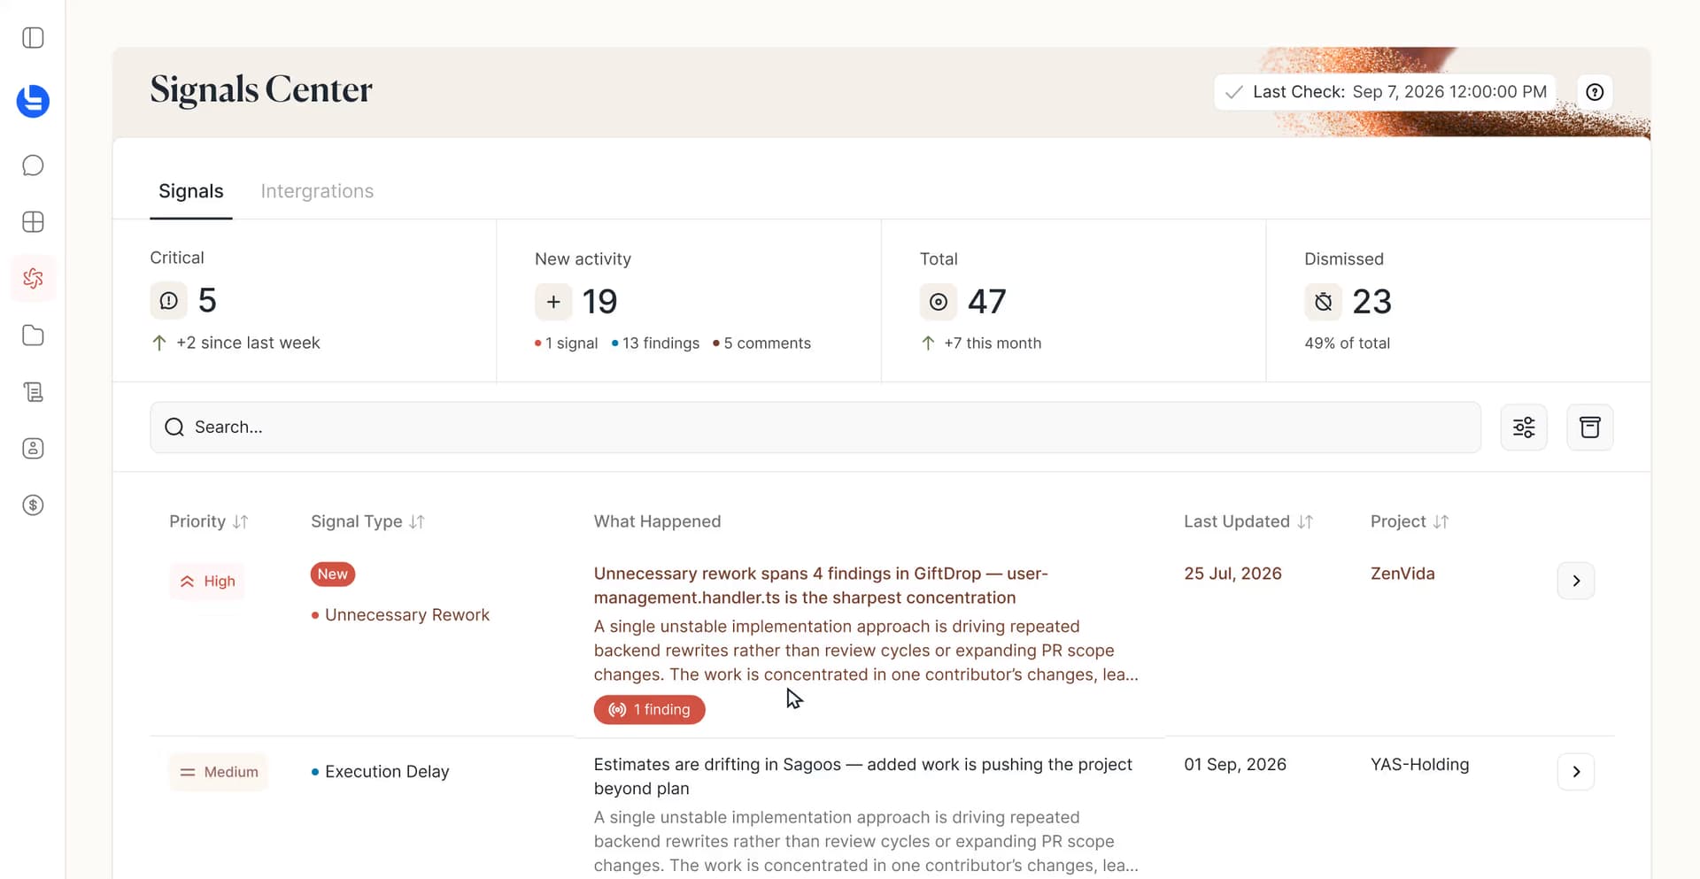Click the help question mark icon
This screenshot has height=879, width=1700.
pos(1595,92)
